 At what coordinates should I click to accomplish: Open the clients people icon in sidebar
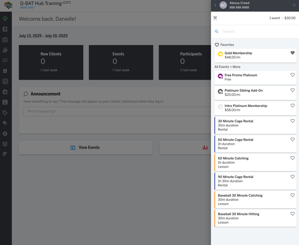(5, 50)
